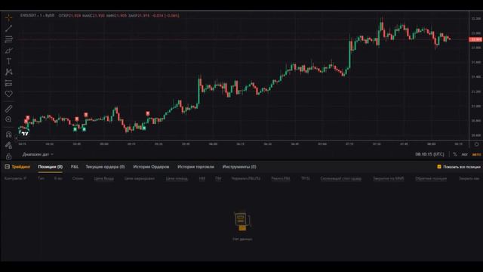Select the ruler measure tool
Screen dimensions: 483x272
pyautogui.click(x=8, y=109)
